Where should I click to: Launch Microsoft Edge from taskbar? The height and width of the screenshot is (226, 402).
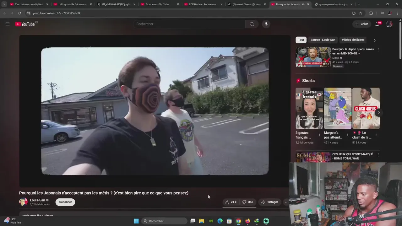220,221
